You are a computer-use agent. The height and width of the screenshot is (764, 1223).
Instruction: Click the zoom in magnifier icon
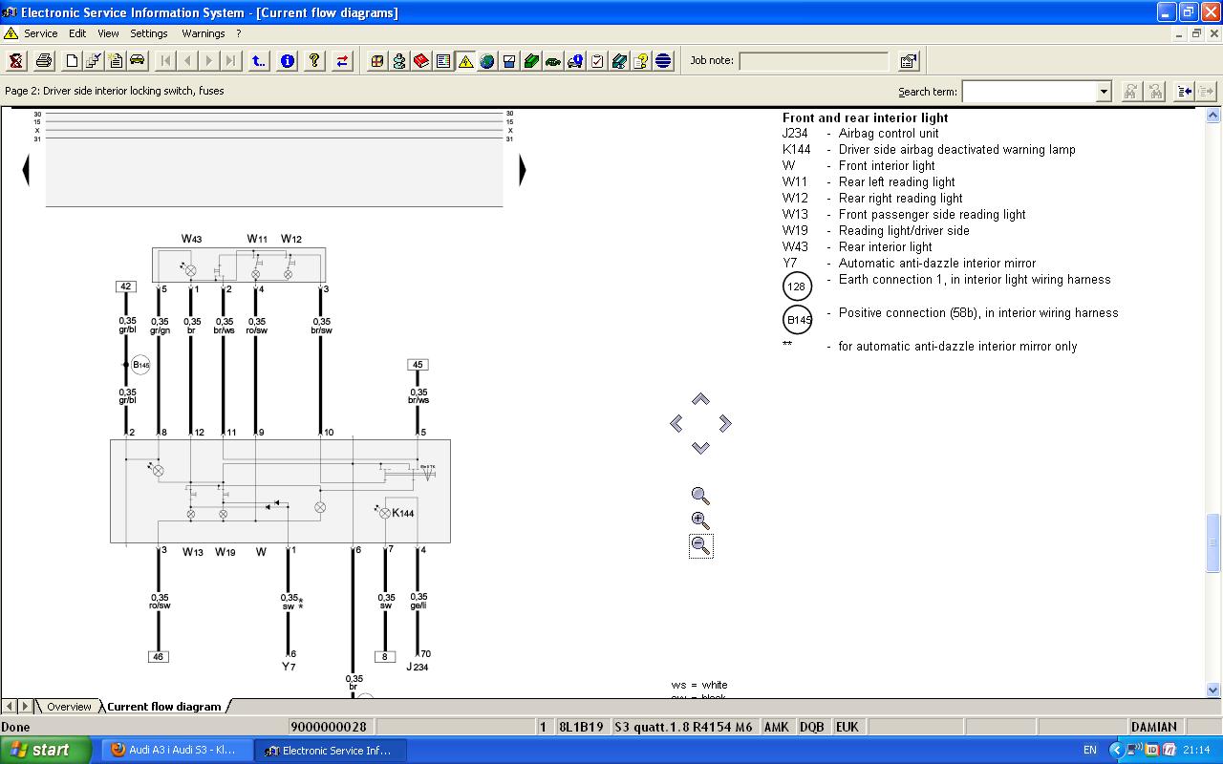click(x=700, y=520)
